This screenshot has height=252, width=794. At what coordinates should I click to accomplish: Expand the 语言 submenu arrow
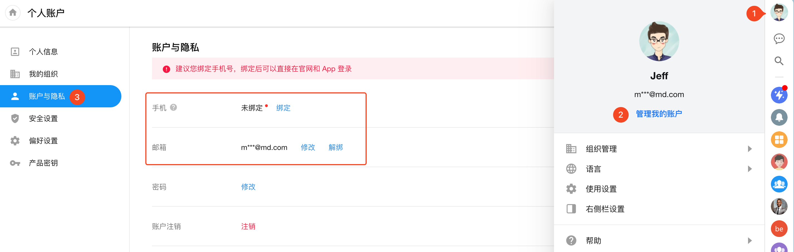click(x=750, y=169)
